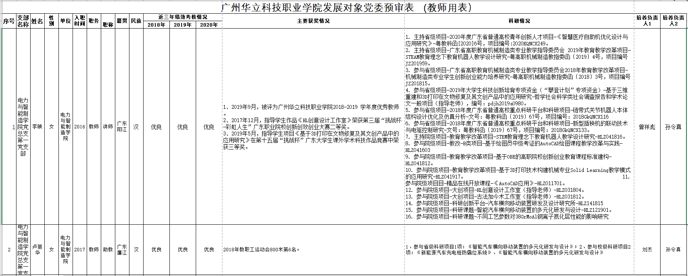688x276 pixels.
Task: Select the 民族 header cell
Action: point(136,21)
